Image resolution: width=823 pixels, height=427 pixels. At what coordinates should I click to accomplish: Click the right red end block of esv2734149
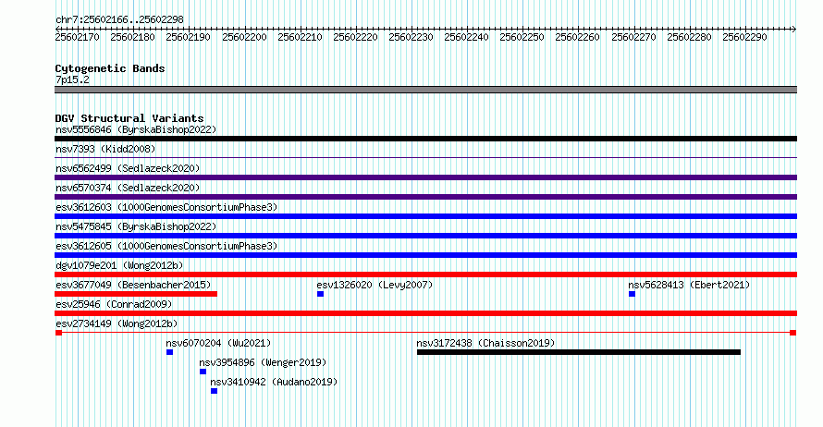click(793, 333)
